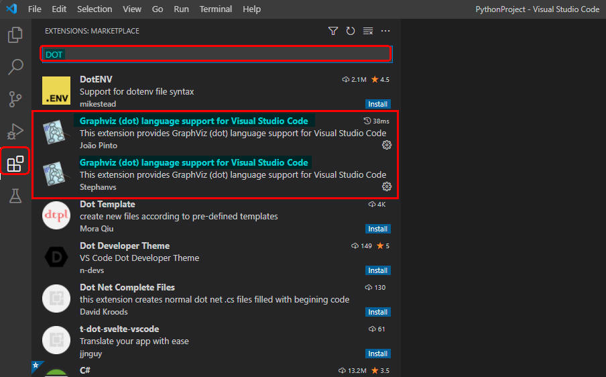This screenshot has height=377, width=606.
Task: Open the Terminal menu
Action: click(x=216, y=9)
